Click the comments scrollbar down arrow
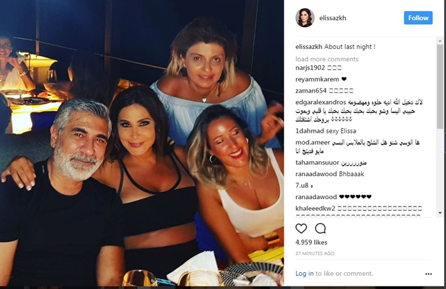Image resolution: width=446 pixels, height=289 pixels. (x=440, y=213)
